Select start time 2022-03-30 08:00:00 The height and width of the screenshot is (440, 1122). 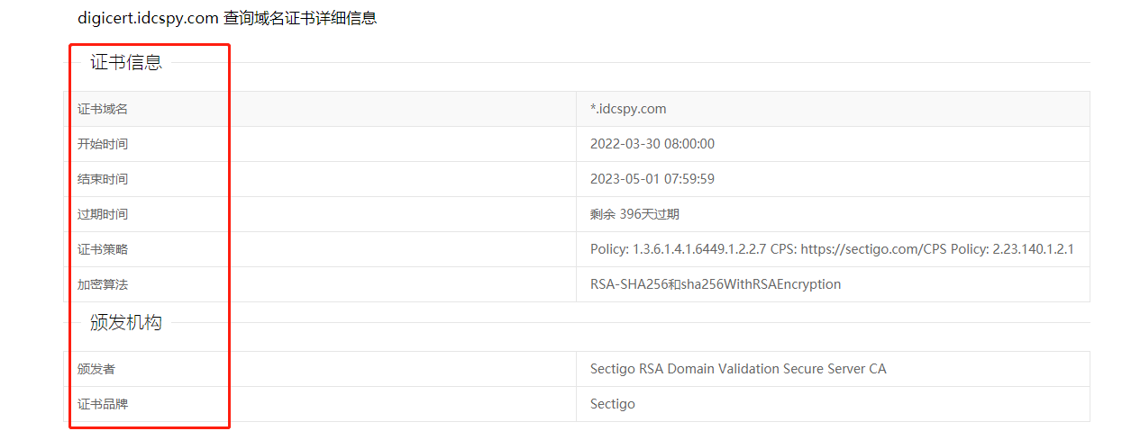click(x=652, y=144)
